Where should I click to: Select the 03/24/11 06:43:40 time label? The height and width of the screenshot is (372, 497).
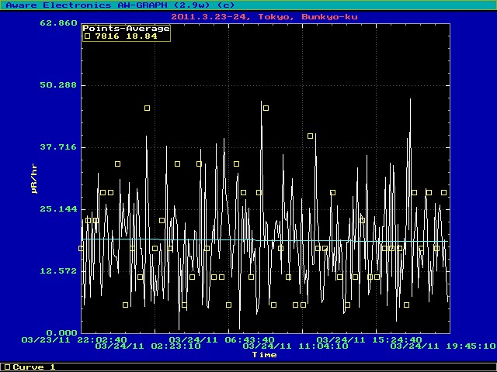click(221, 339)
